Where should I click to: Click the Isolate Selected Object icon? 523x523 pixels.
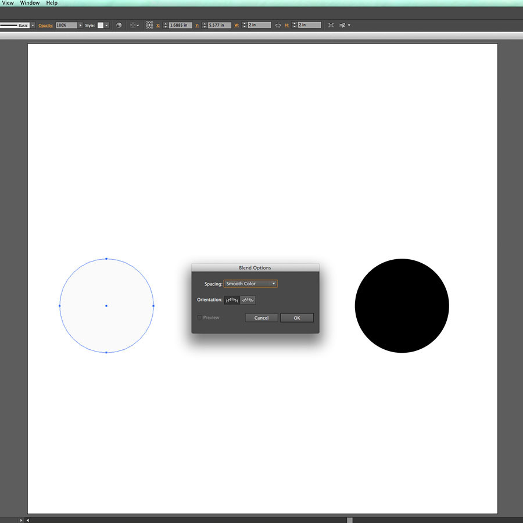330,25
